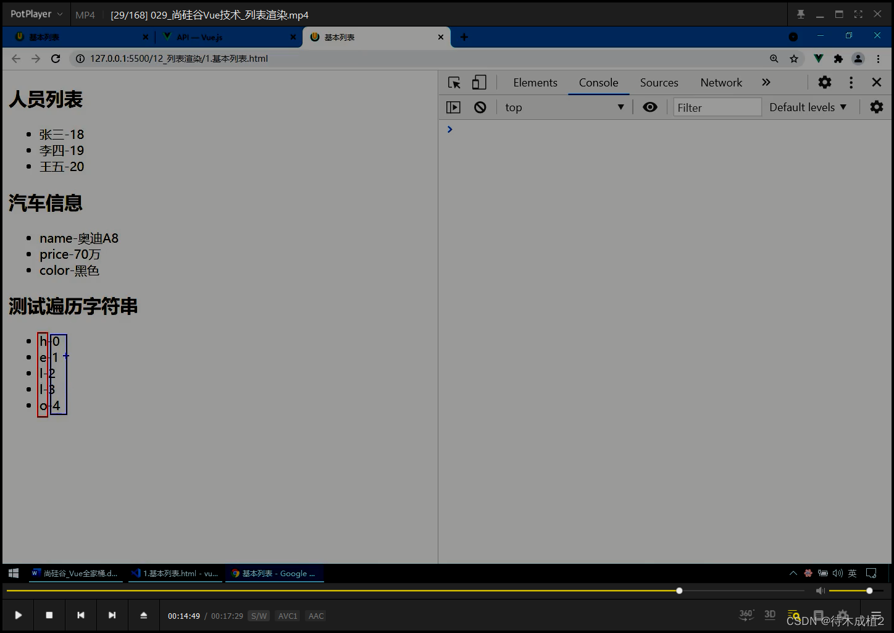This screenshot has width=894, height=633.
Task: Open a new browser tab
Action: click(464, 37)
